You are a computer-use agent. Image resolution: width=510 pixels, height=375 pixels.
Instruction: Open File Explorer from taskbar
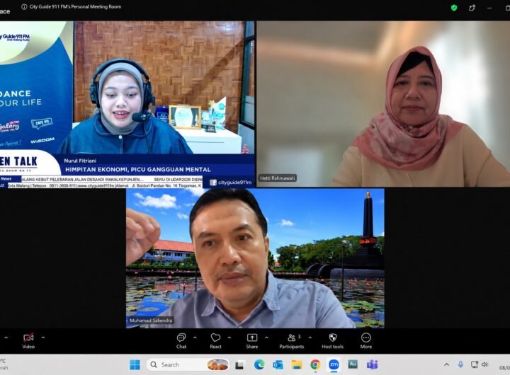[x=297, y=364]
